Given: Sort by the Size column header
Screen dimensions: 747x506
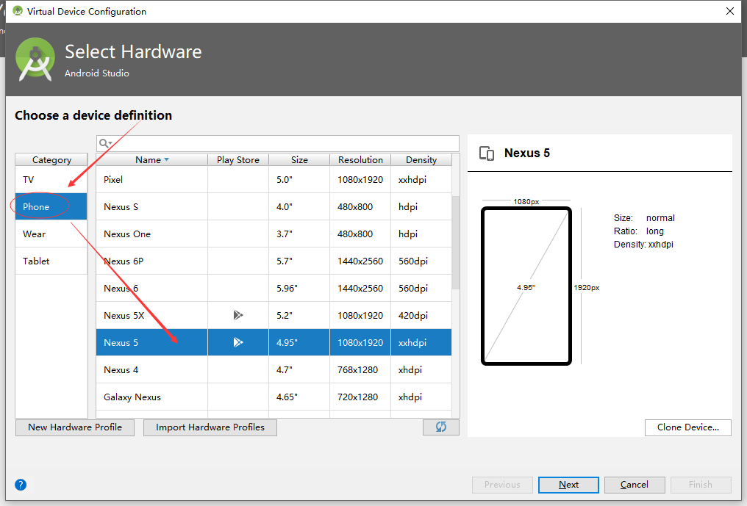Looking at the screenshot, I should [299, 160].
